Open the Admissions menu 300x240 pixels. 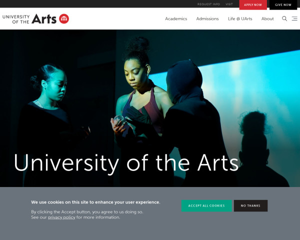click(x=207, y=19)
